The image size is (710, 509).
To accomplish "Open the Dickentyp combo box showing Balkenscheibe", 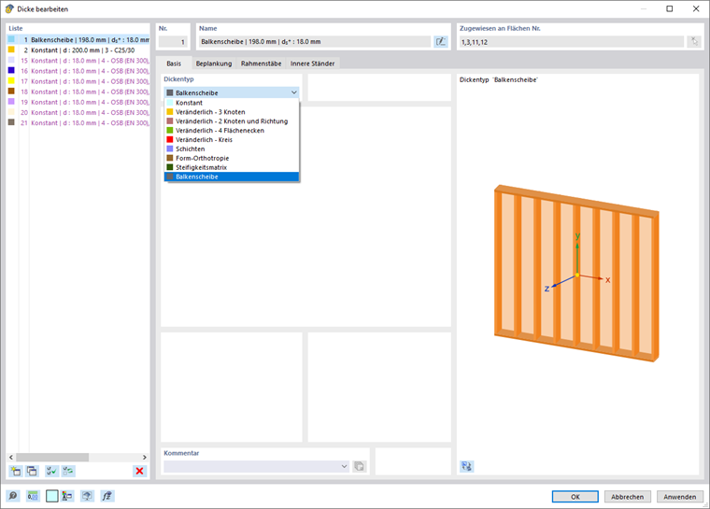I will coord(232,92).
